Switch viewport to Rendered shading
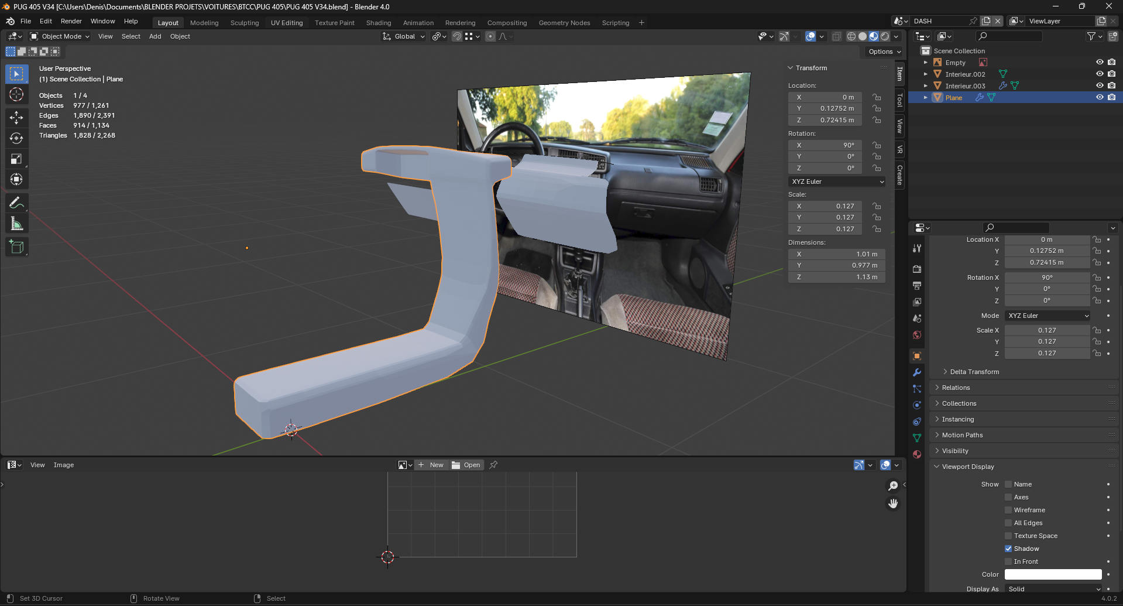 click(x=885, y=36)
